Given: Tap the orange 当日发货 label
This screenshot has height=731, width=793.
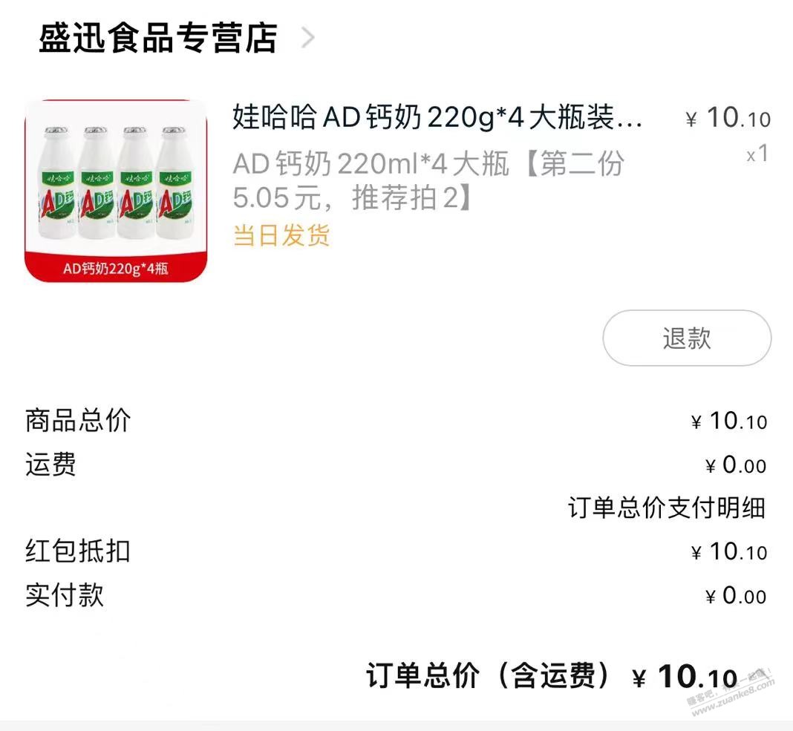Looking at the screenshot, I should point(281,235).
